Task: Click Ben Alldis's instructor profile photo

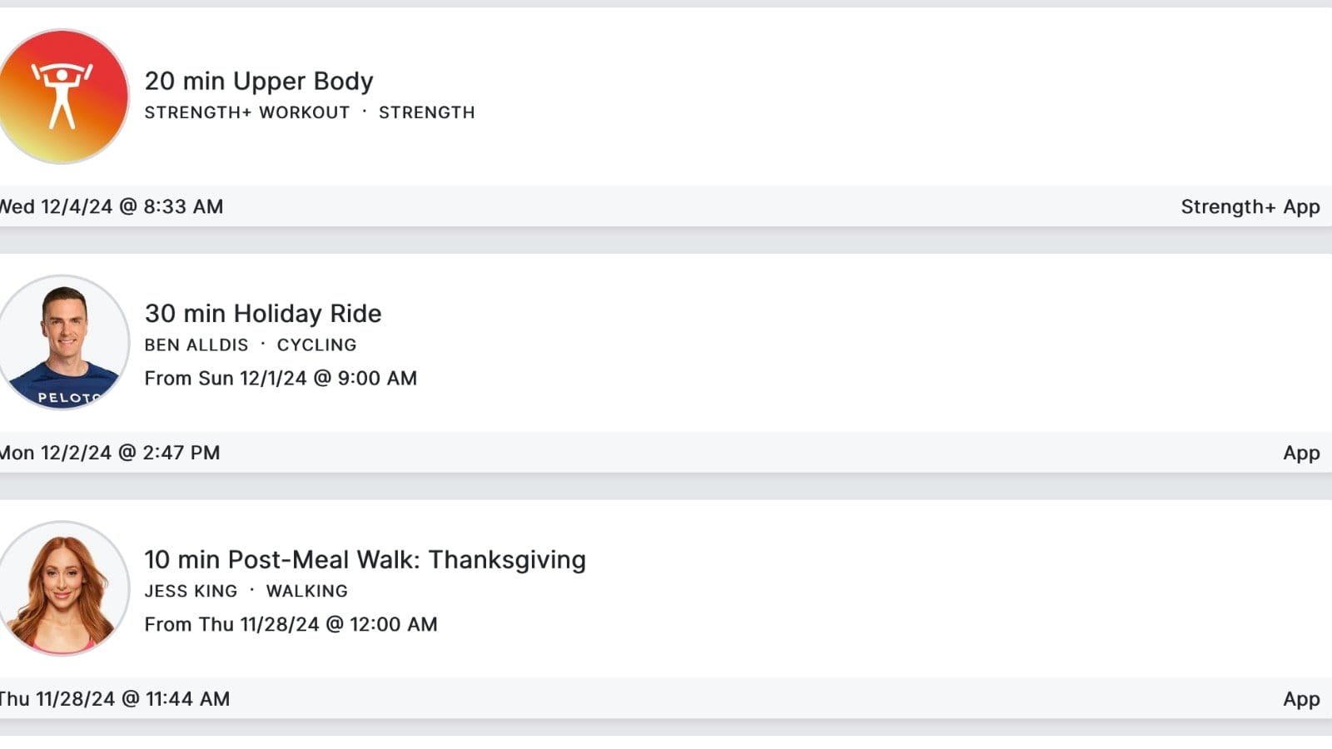Action: pyautogui.click(x=63, y=342)
